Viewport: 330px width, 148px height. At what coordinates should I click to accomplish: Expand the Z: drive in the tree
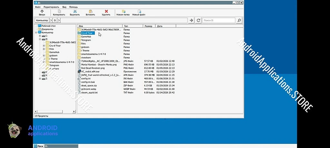pyautogui.click(x=40, y=78)
